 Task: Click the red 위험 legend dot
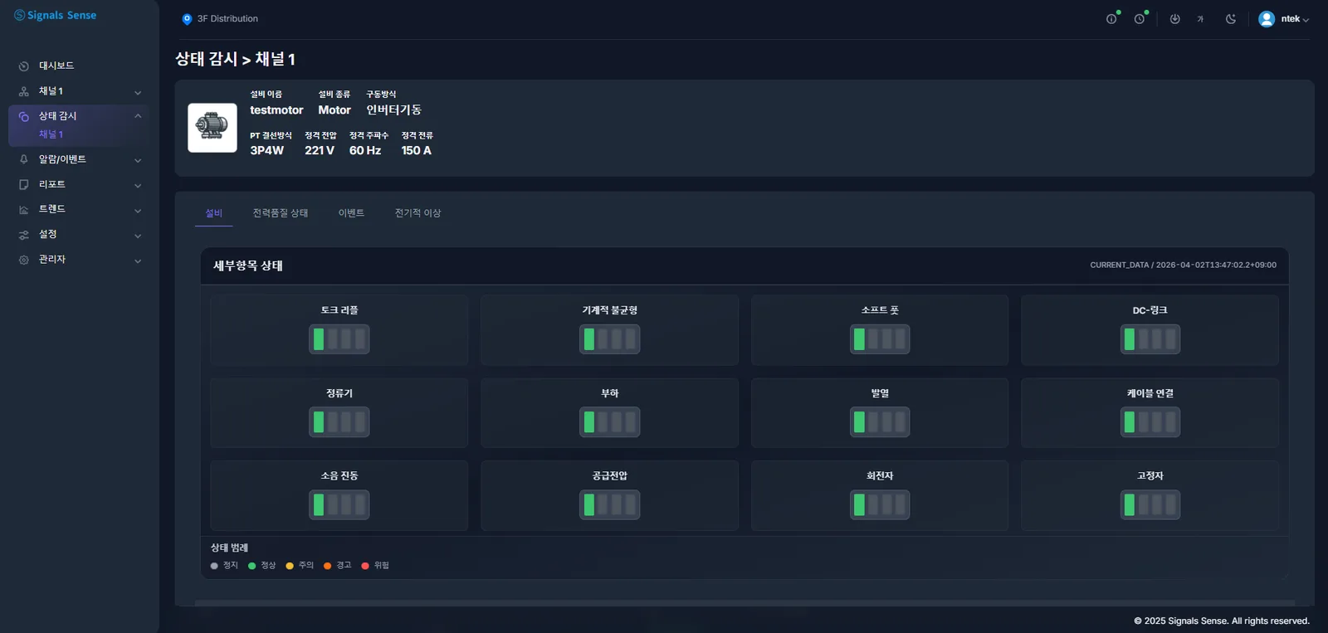[x=365, y=566]
